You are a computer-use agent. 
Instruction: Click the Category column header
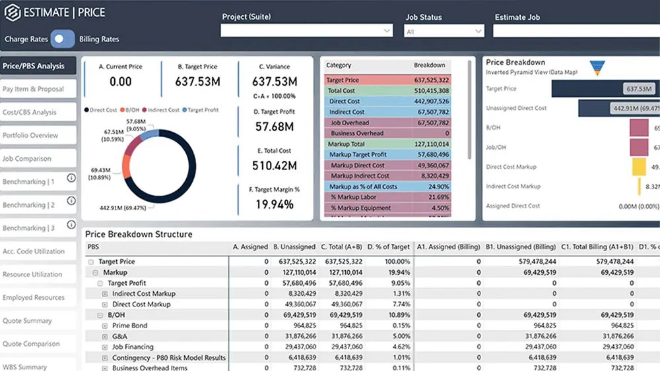339,65
